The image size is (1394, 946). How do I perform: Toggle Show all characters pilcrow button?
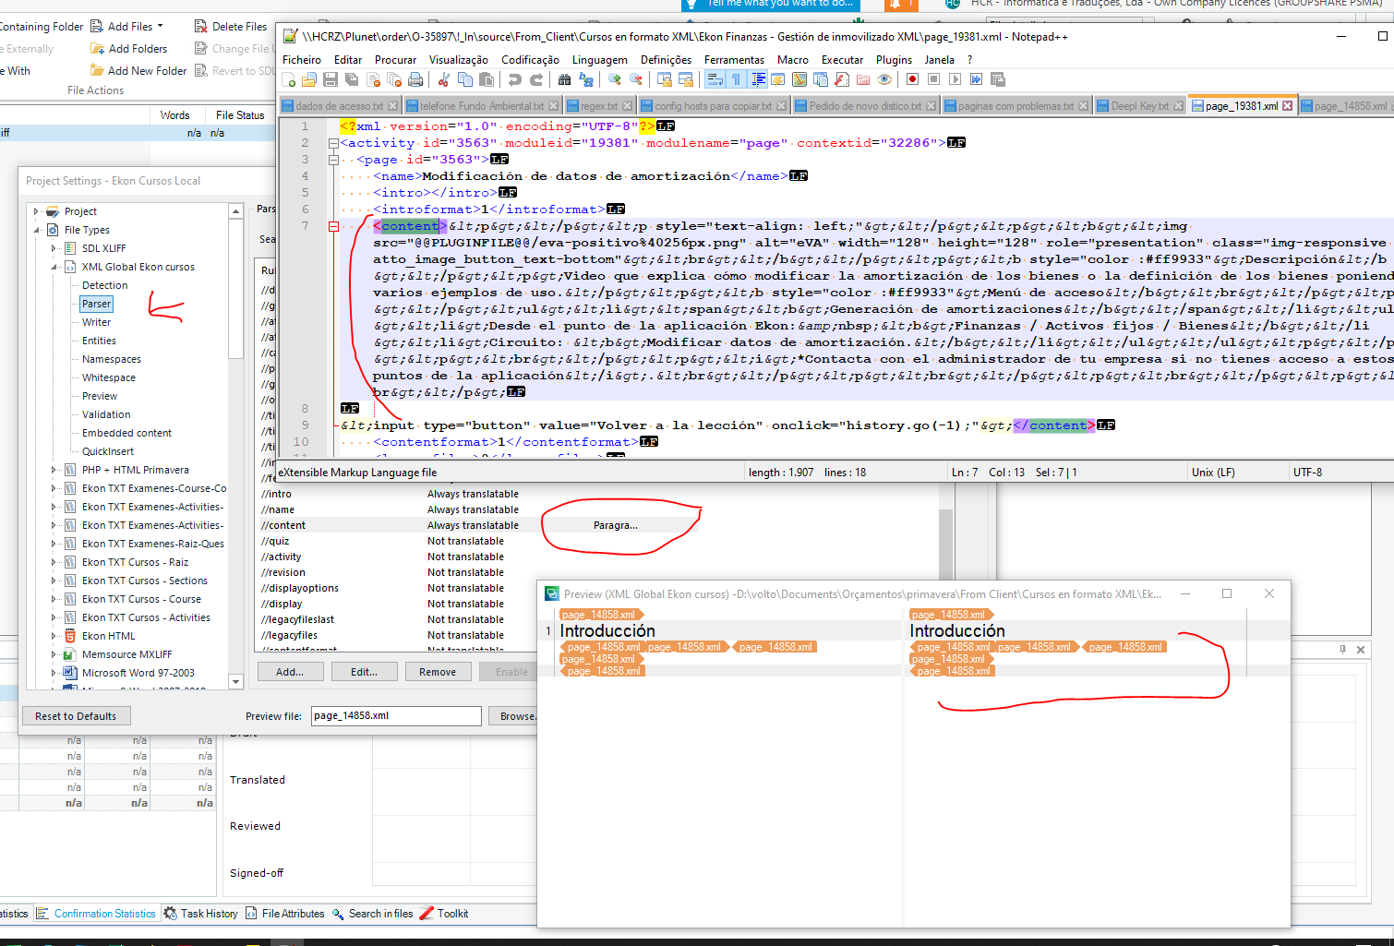737,80
